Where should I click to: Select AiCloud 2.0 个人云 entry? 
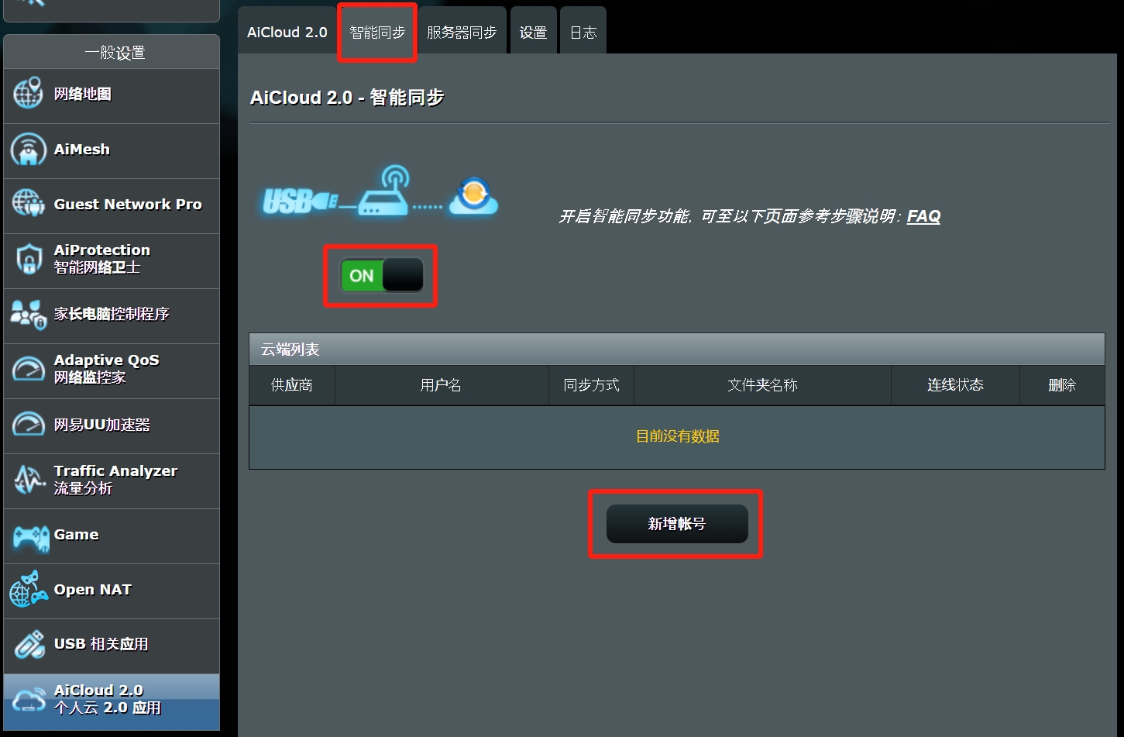point(112,701)
